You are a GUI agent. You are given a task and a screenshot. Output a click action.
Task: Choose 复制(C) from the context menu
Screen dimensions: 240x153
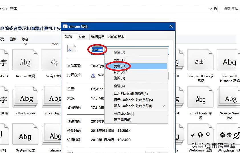click(x=136, y=66)
